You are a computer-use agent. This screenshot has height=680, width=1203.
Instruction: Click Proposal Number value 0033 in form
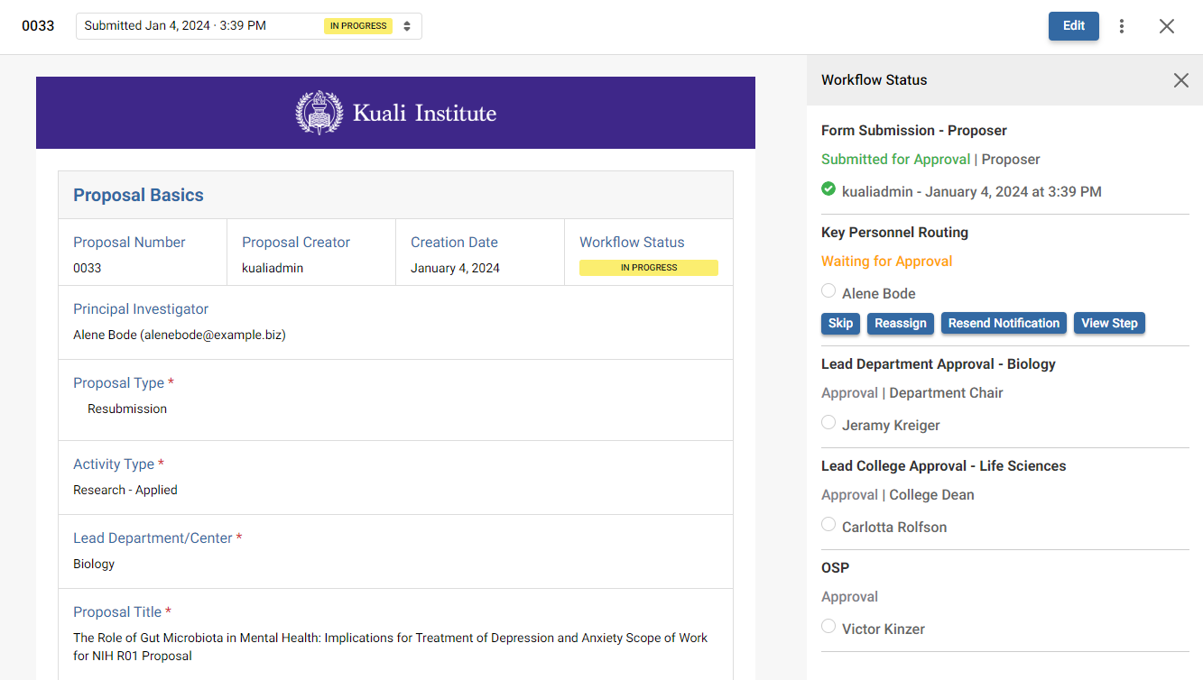click(x=88, y=268)
